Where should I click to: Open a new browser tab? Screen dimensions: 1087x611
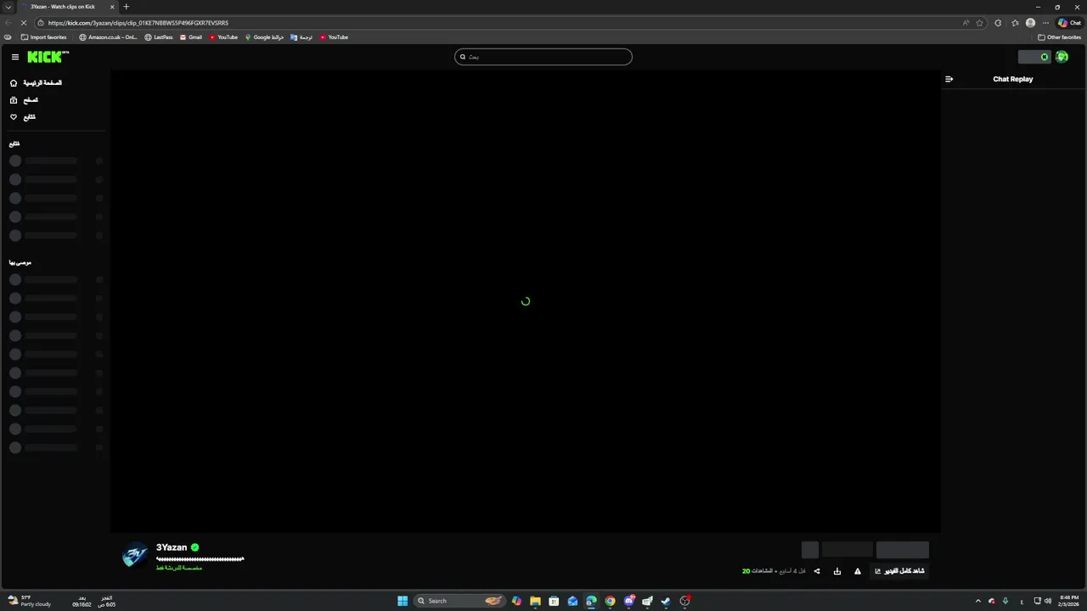126,7
